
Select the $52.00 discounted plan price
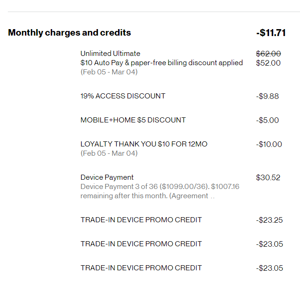(x=268, y=63)
